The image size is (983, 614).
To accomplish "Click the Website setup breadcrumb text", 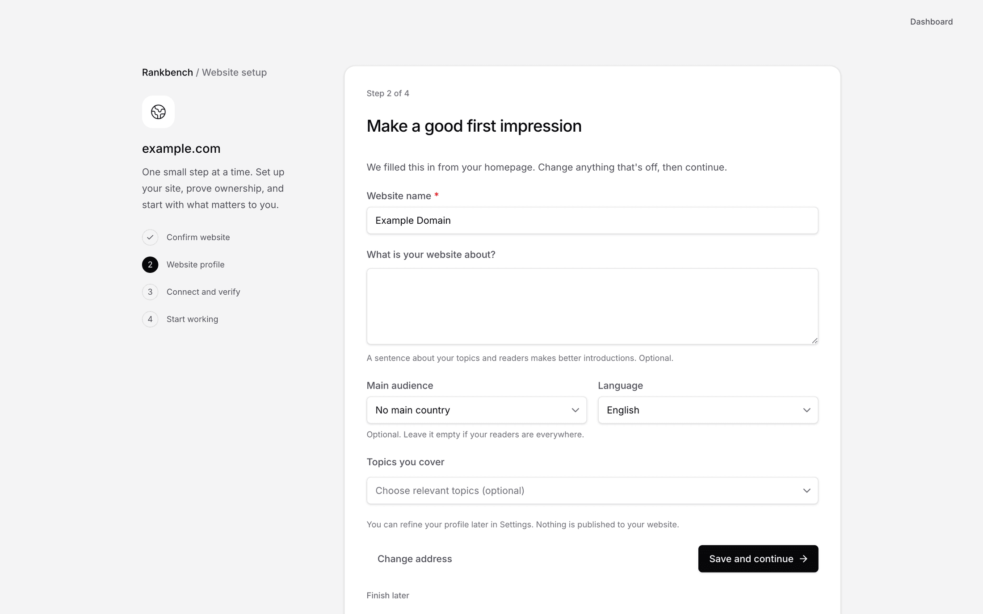I will 234,72.
